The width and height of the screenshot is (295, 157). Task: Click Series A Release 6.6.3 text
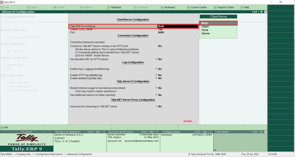(69, 135)
